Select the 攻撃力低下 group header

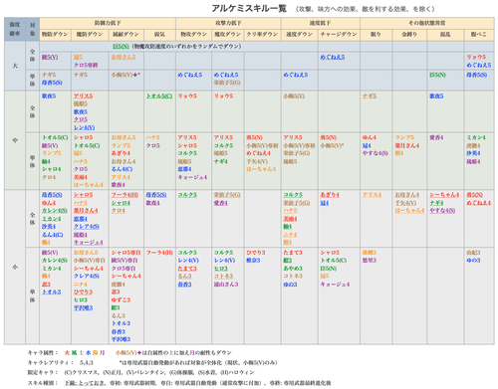point(228,23)
